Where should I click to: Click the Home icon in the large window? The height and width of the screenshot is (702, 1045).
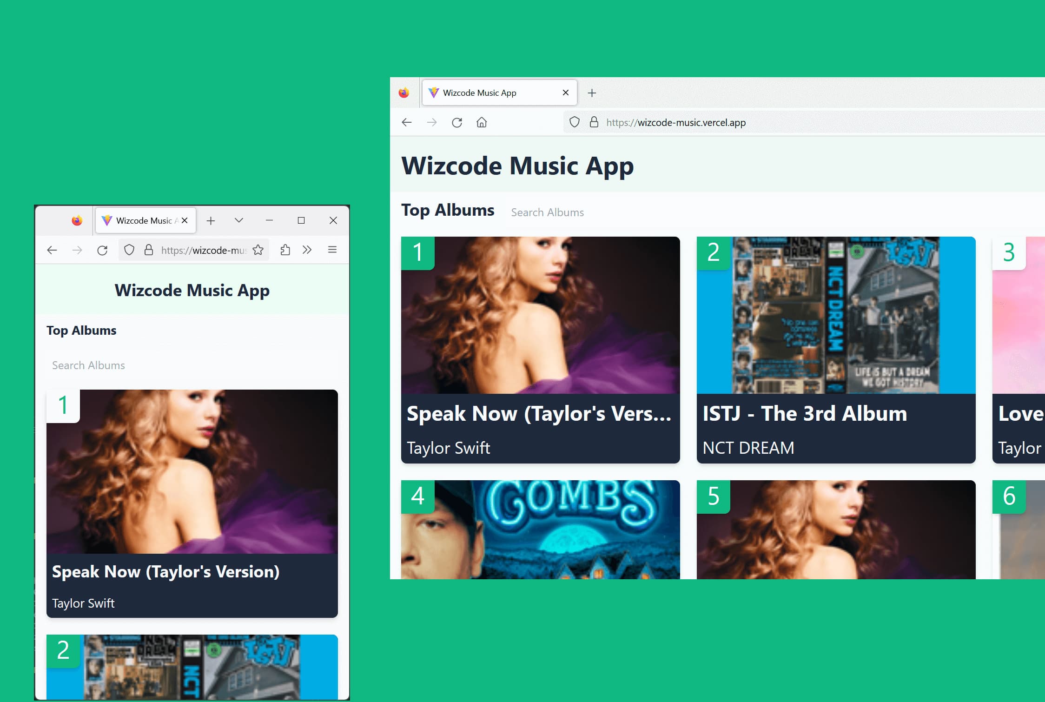point(482,122)
